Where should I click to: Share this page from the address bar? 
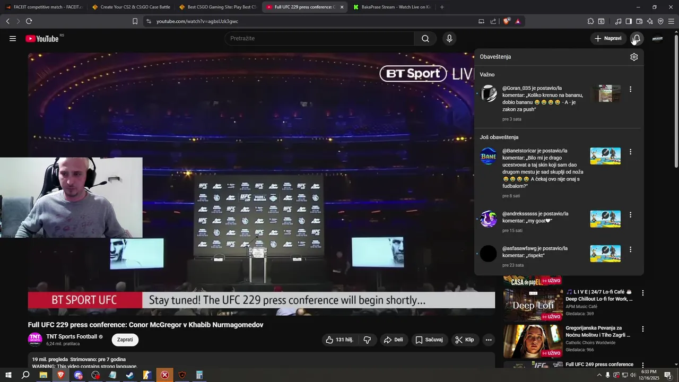[493, 21]
